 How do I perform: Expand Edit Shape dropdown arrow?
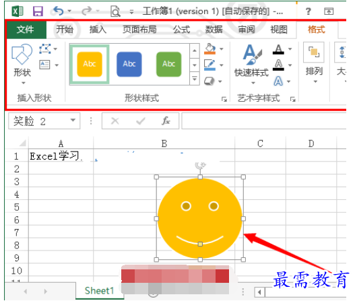[55, 49]
